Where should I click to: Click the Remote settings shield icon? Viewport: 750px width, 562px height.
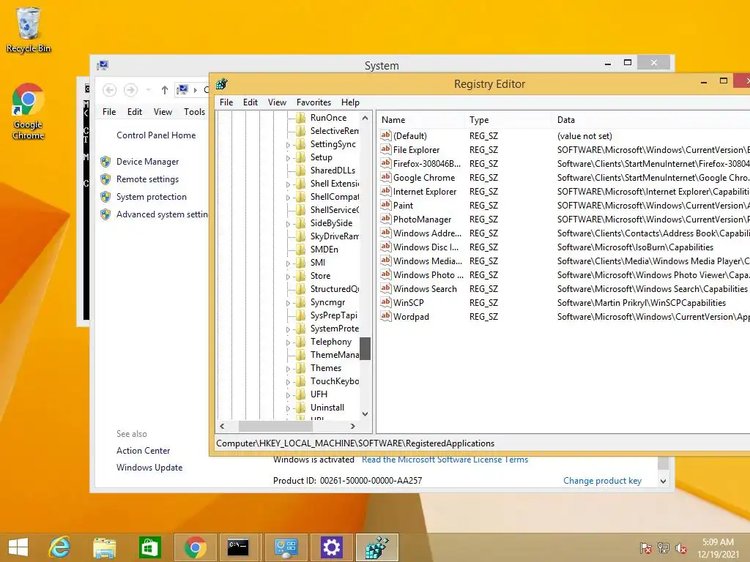click(x=105, y=179)
